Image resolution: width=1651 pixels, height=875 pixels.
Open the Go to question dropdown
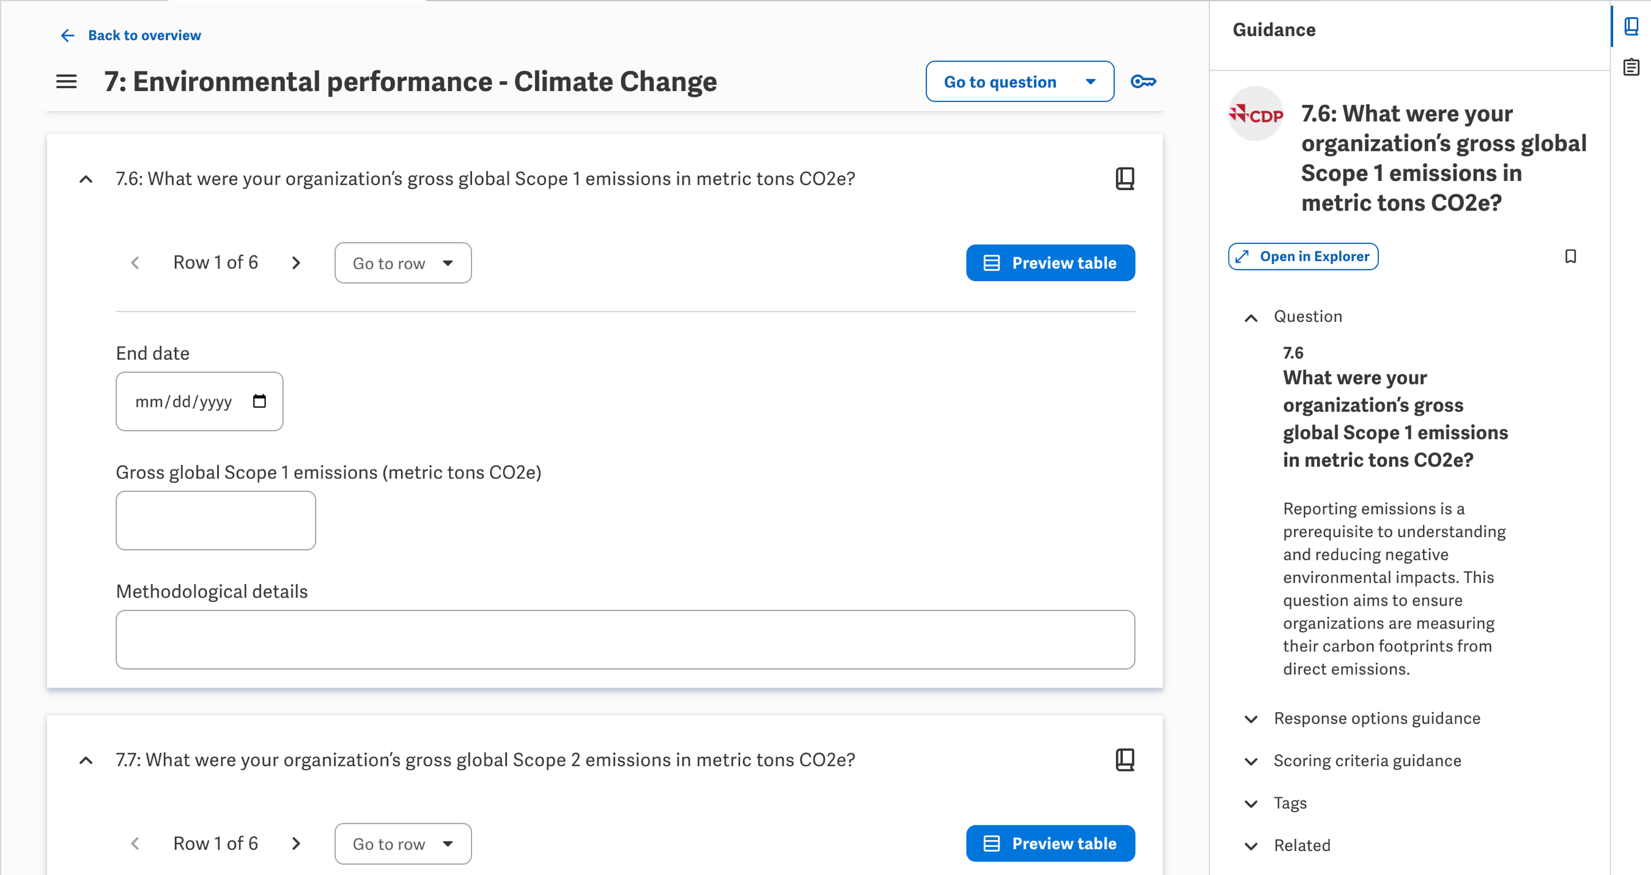1019,81
